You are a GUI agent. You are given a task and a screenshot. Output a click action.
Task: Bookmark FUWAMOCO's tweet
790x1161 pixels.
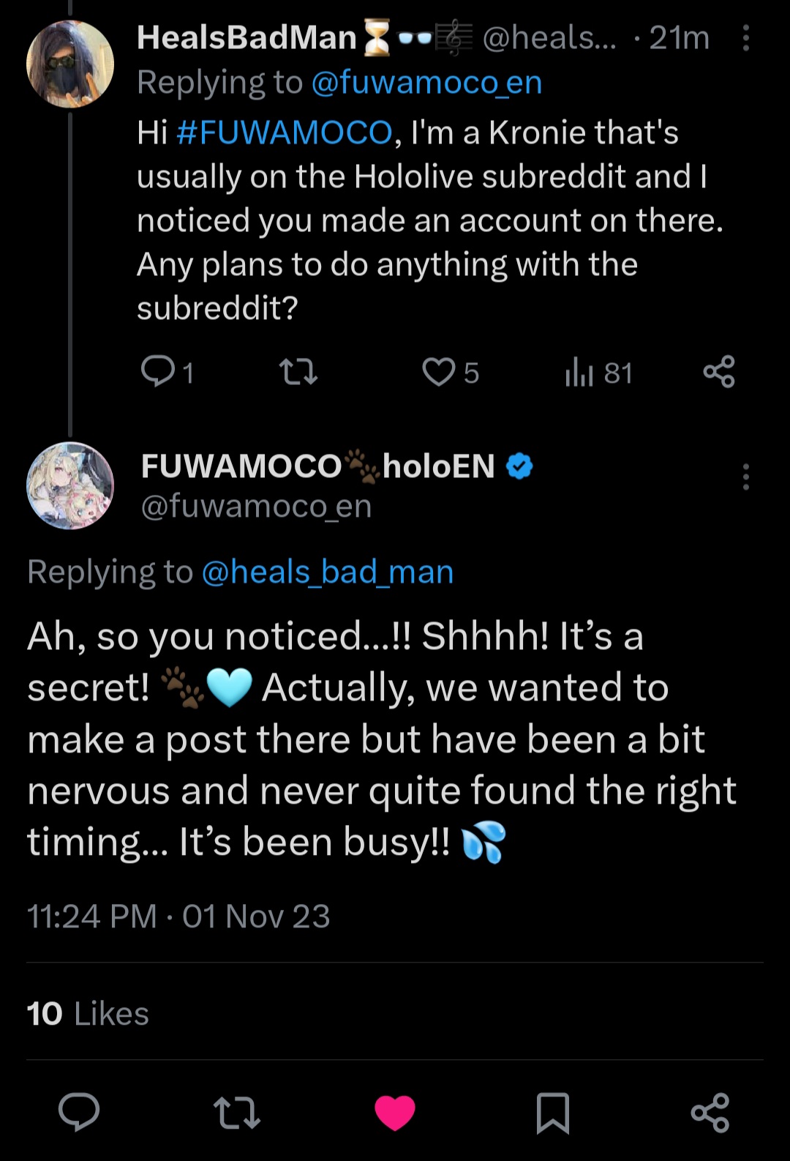[552, 1113]
